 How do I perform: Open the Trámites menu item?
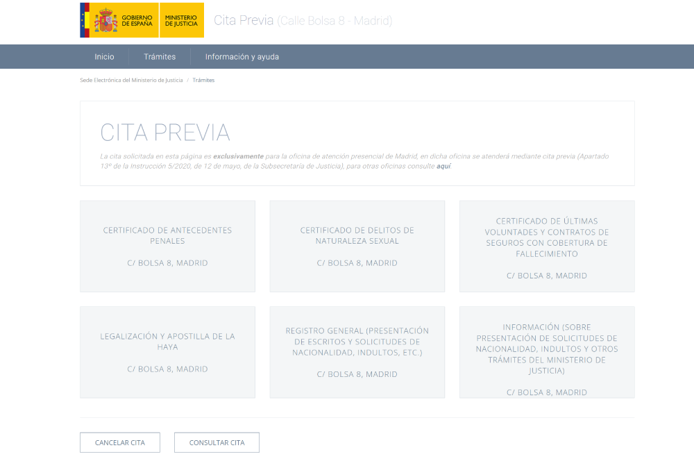point(160,57)
